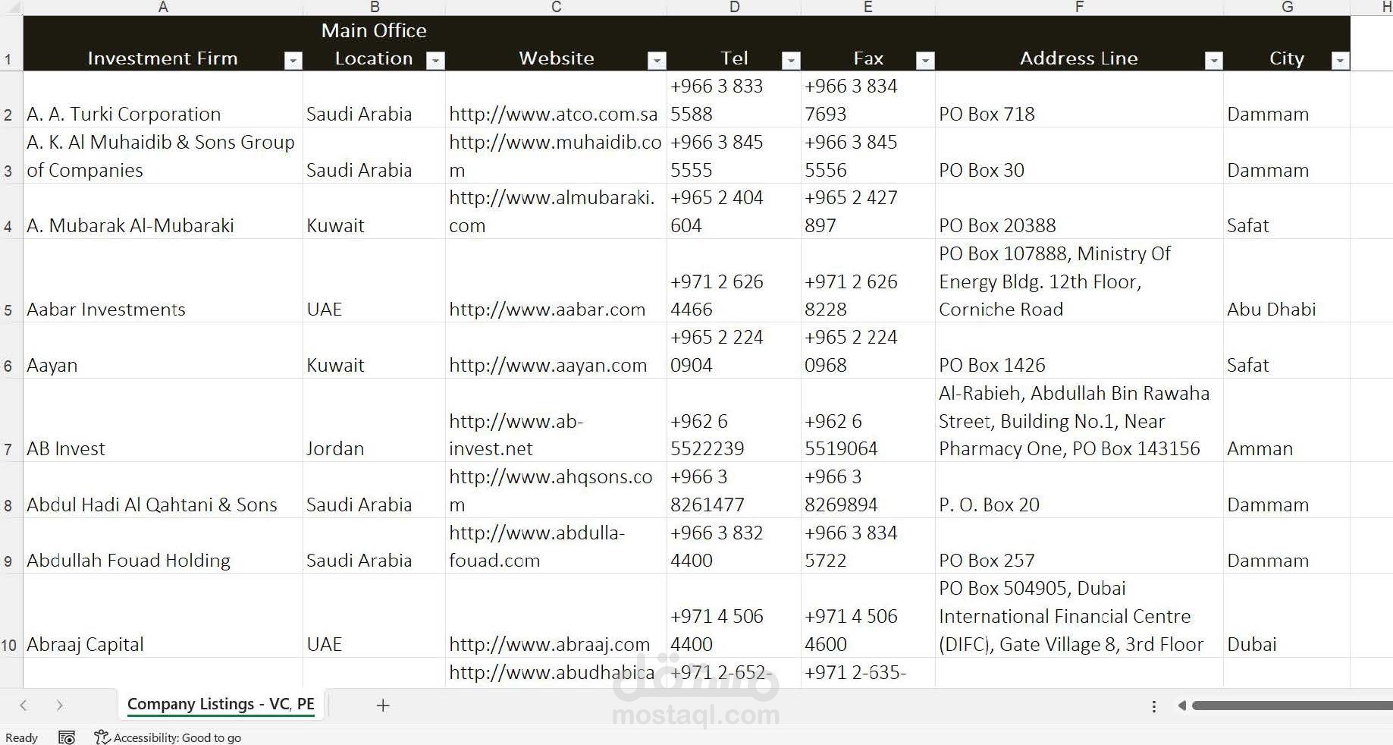Click the macro recording status bar icon
Screen dimensions: 1393x745
tap(67, 737)
